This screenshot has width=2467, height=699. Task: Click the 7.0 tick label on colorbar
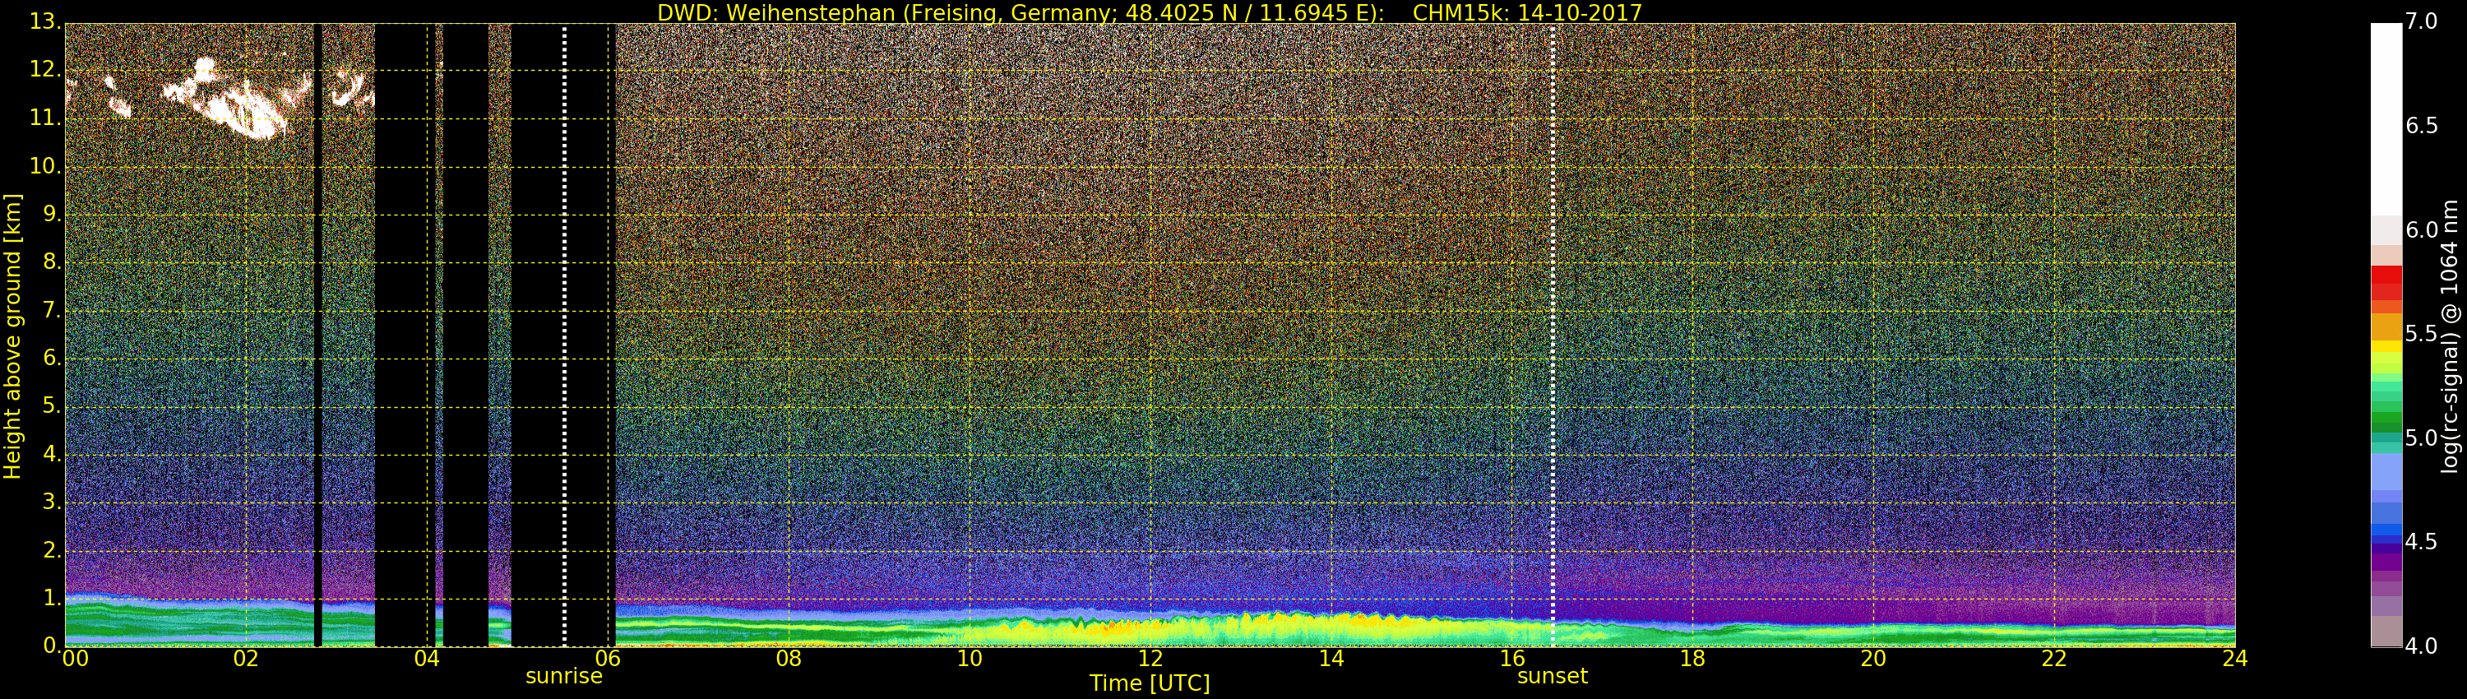pos(2421,22)
